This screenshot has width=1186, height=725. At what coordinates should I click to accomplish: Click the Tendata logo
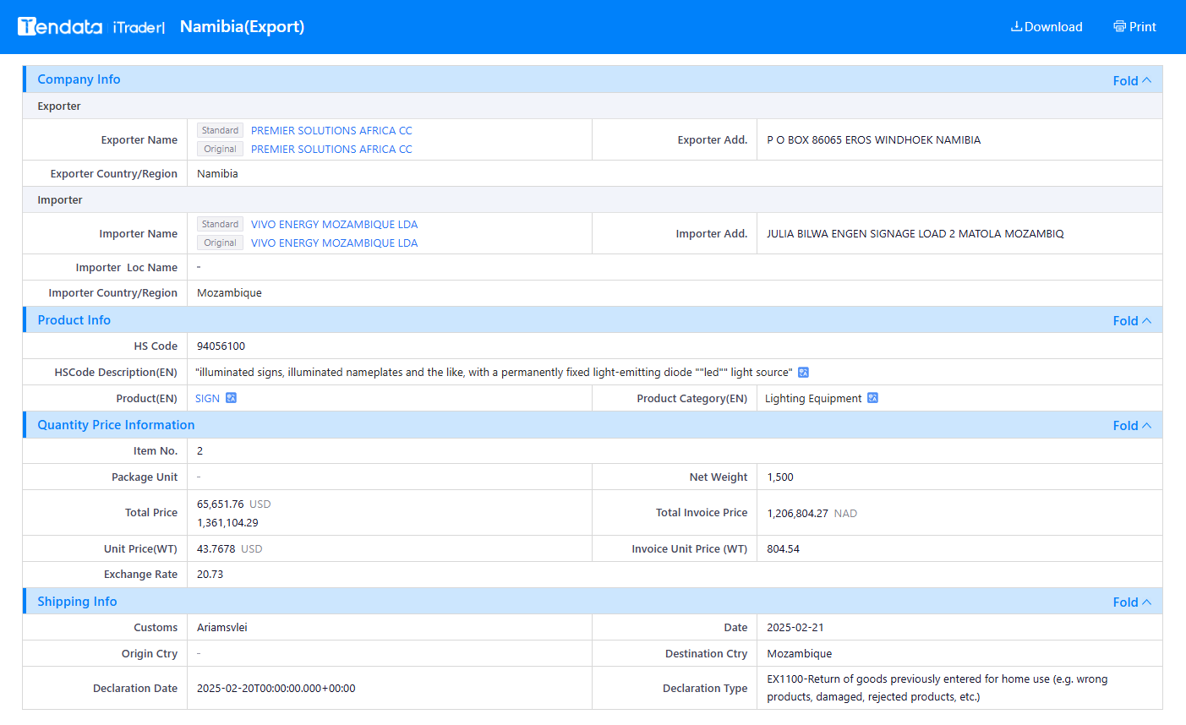60,26
